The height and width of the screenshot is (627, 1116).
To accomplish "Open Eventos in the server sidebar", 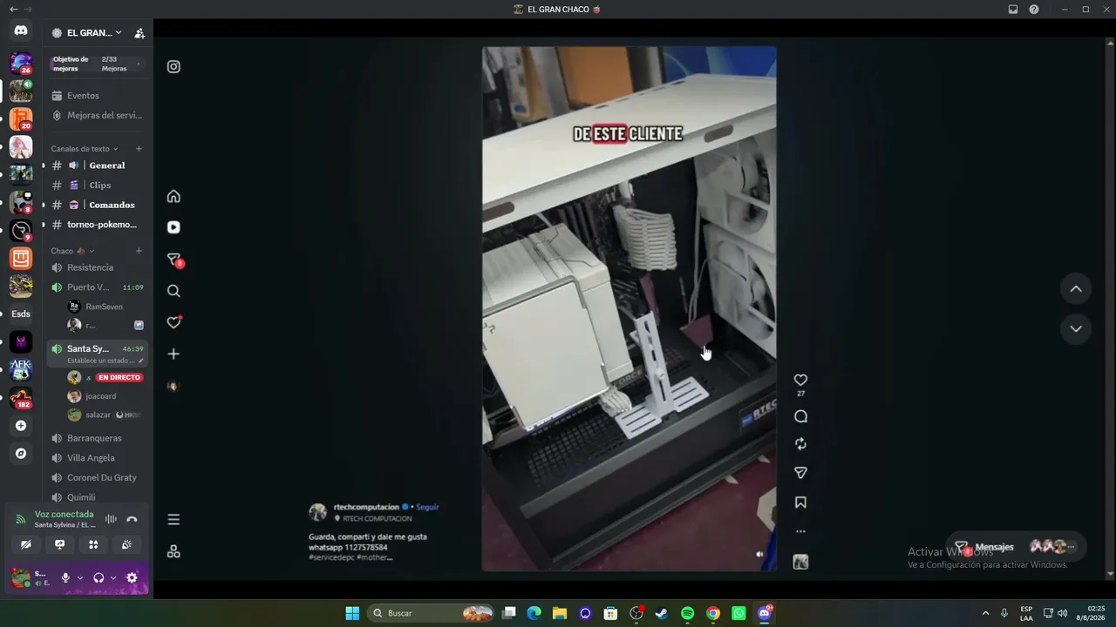I will (96, 96).
